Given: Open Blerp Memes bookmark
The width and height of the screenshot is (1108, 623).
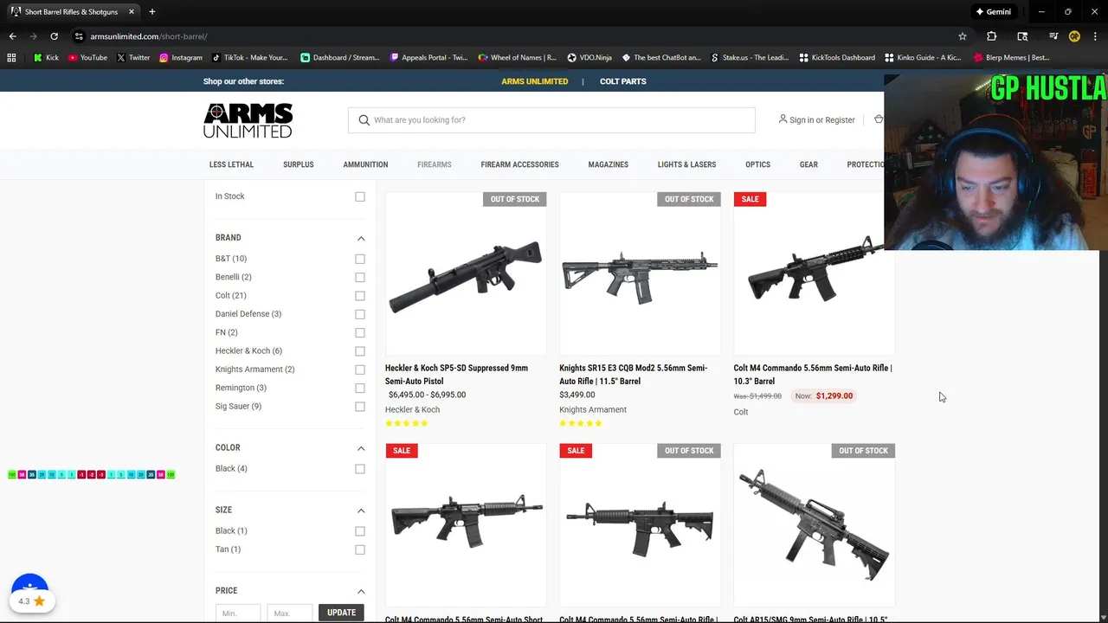Looking at the screenshot, I should pos(1011,57).
